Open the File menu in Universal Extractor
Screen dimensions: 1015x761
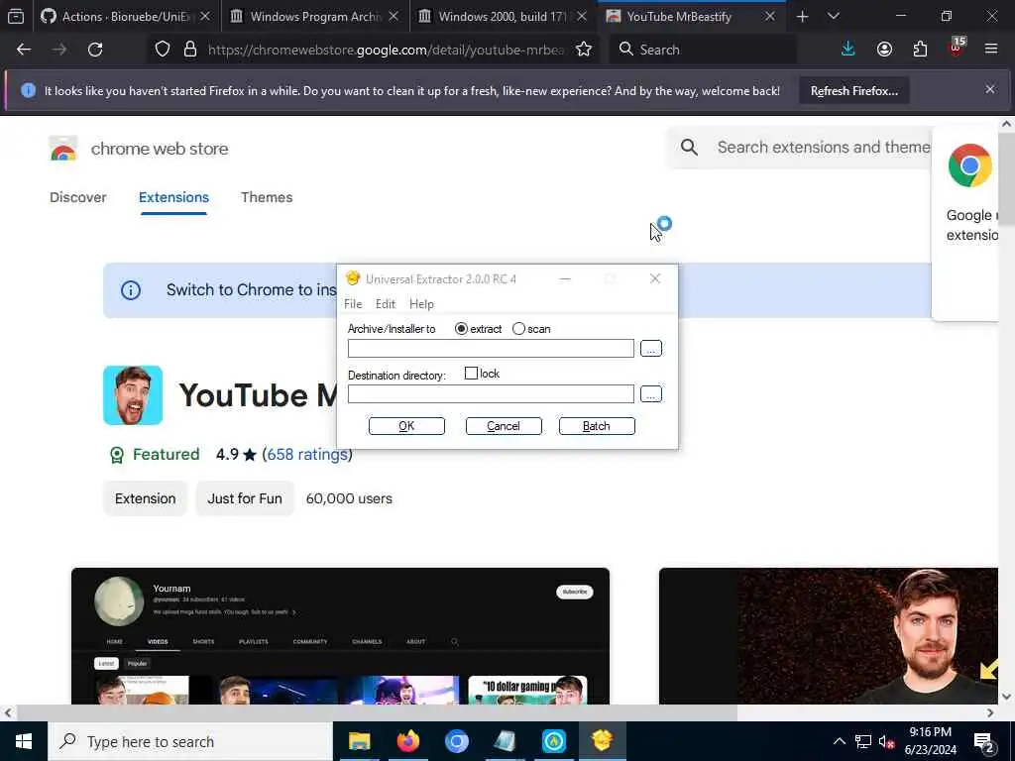(x=353, y=304)
